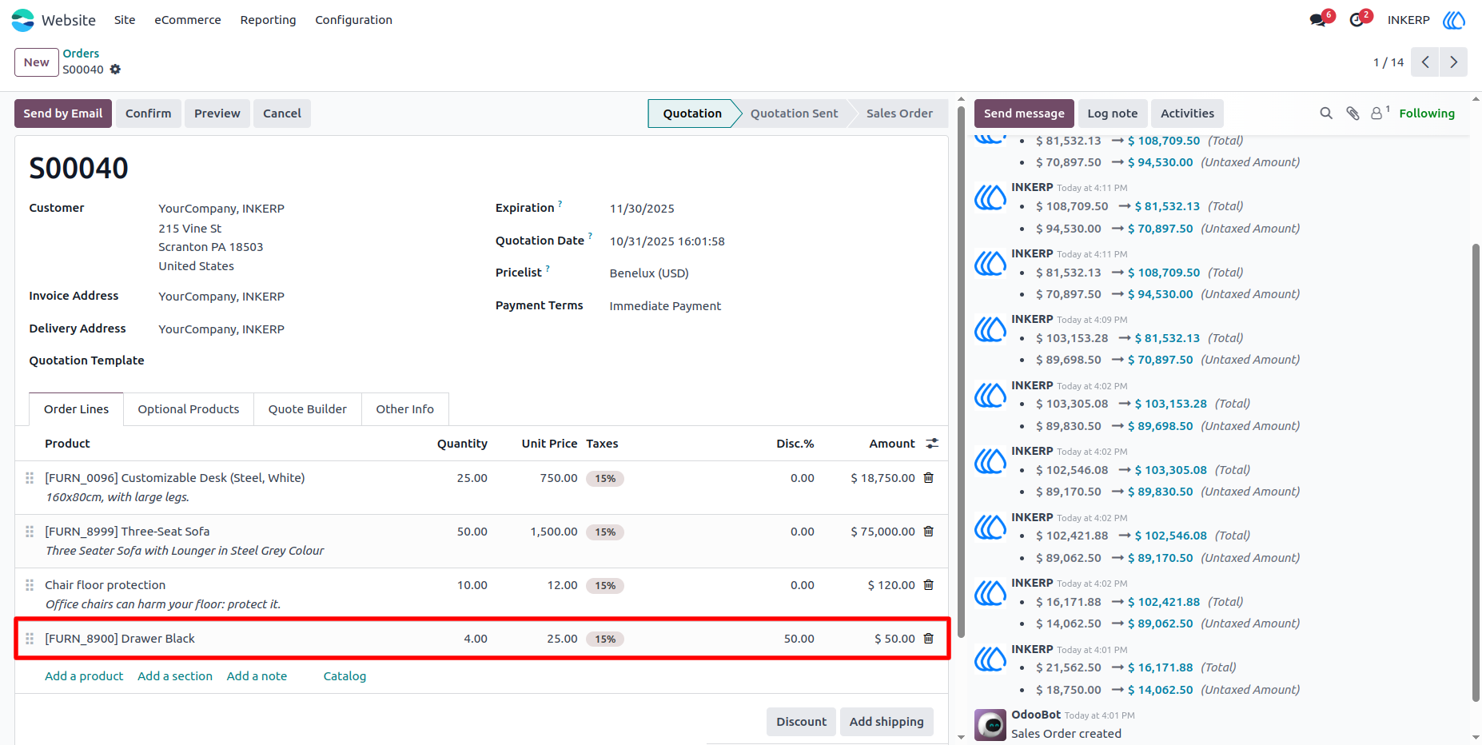
Task: Grab the drag handle of Three-Seat Sofa row
Action: [x=30, y=532]
